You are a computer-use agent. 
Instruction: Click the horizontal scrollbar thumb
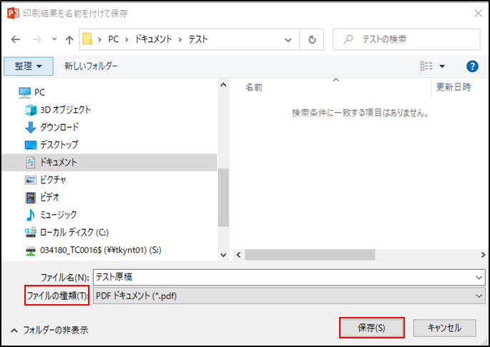point(310,255)
